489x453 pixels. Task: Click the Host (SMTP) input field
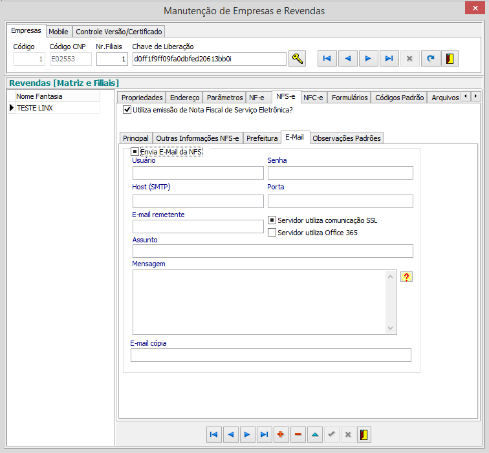(x=198, y=201)
